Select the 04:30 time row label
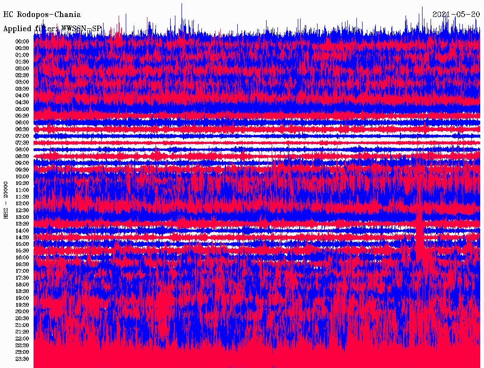 22,102
